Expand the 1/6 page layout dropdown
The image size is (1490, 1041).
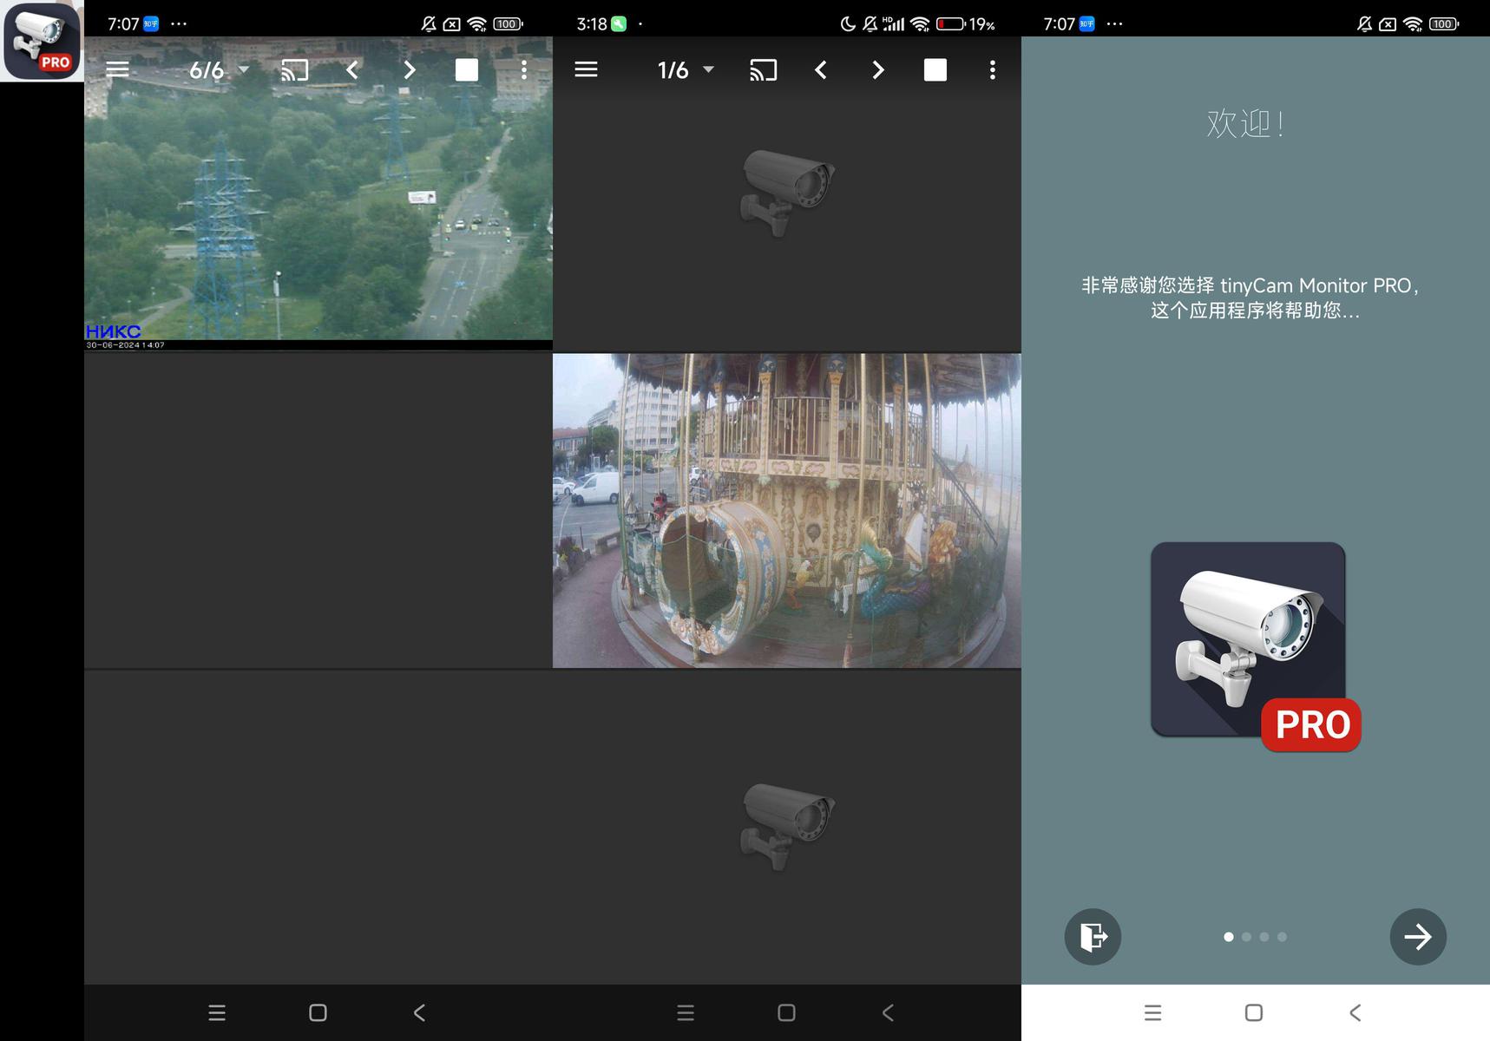[686, 70]
